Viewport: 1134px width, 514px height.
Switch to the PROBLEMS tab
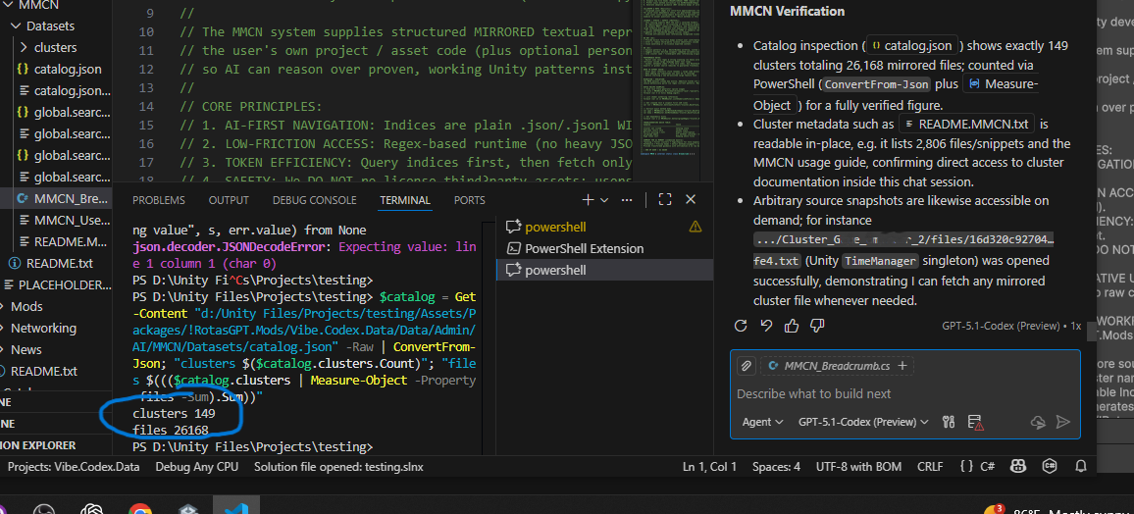(x=159, y=200)
